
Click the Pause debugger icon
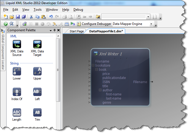31,24
